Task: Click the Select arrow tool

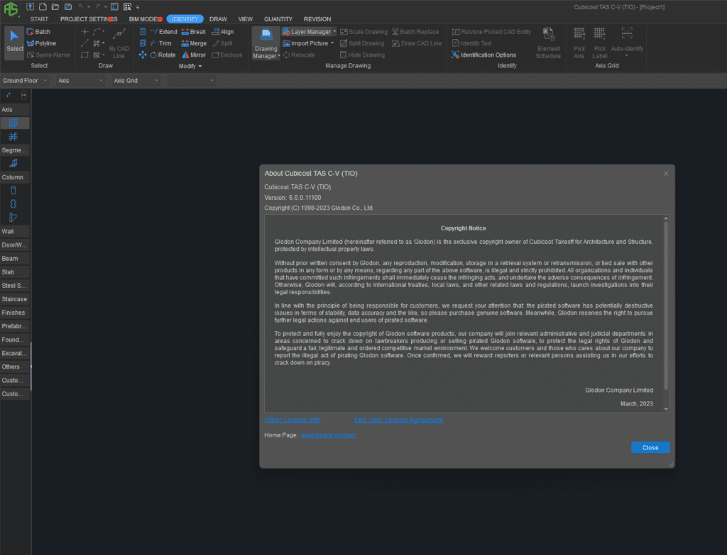Action: [x=14, y=43]
